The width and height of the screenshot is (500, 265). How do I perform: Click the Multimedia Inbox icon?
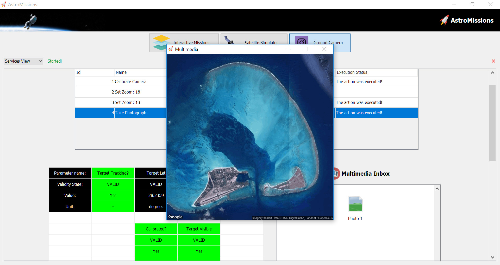pyautogui.click(x=336, y=174)
